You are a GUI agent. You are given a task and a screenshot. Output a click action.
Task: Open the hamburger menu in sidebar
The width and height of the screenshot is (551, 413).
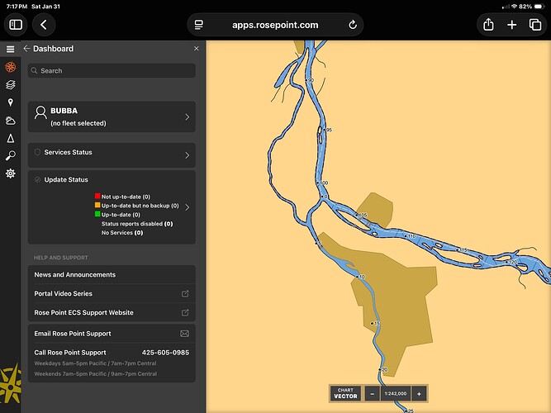[10, 50]
